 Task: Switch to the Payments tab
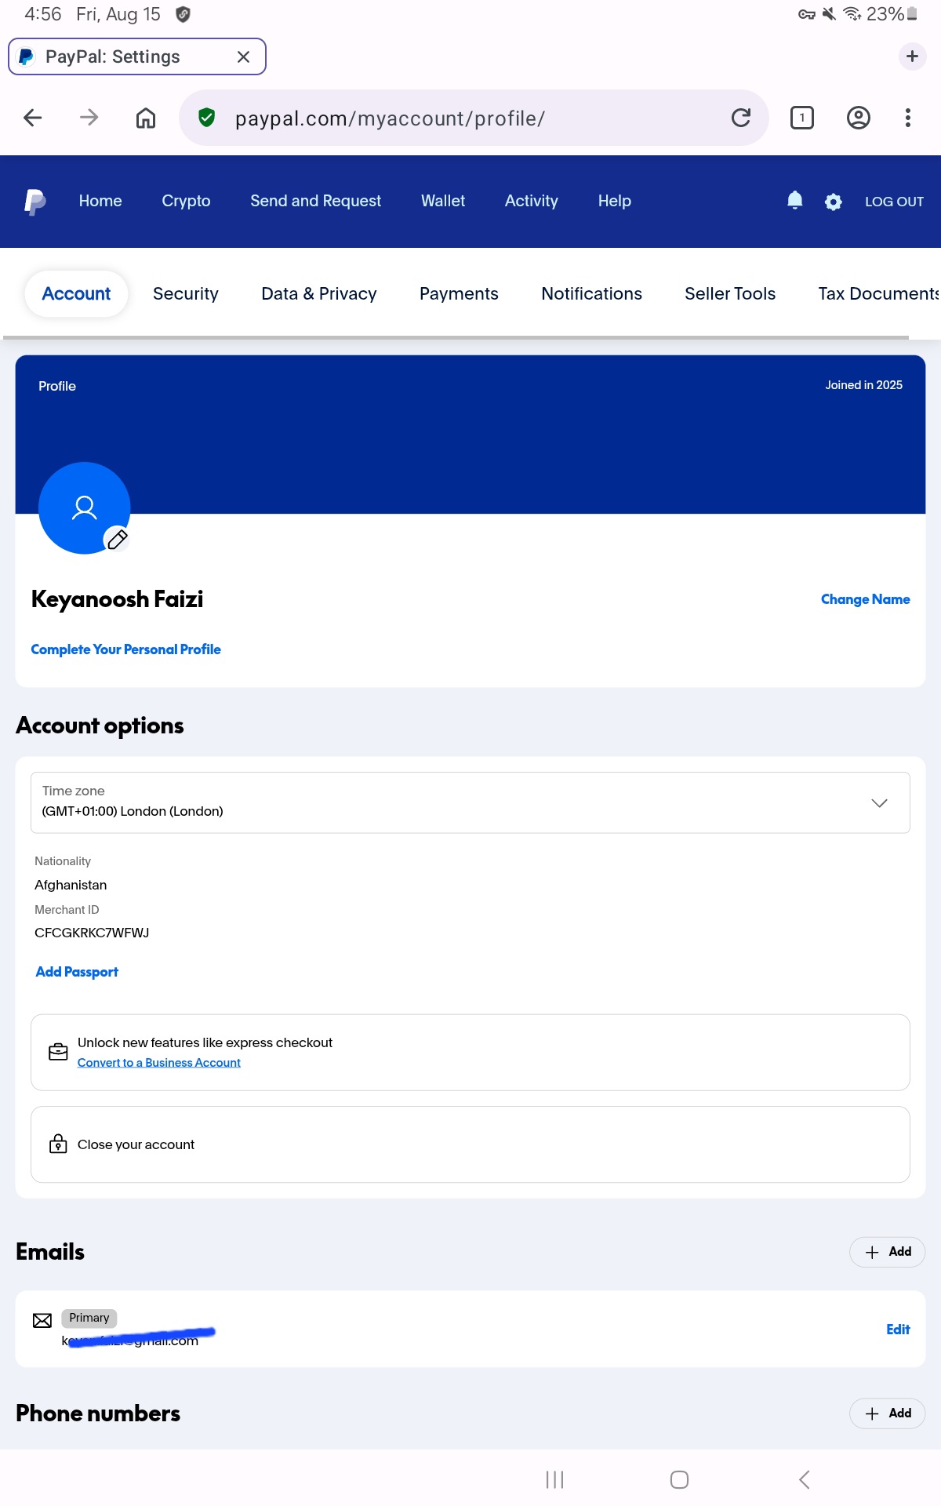click(459, 293)
